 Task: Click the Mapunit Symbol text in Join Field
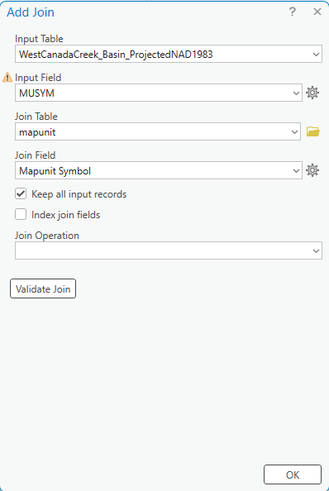pyautogui.click(x=55, y=171)
